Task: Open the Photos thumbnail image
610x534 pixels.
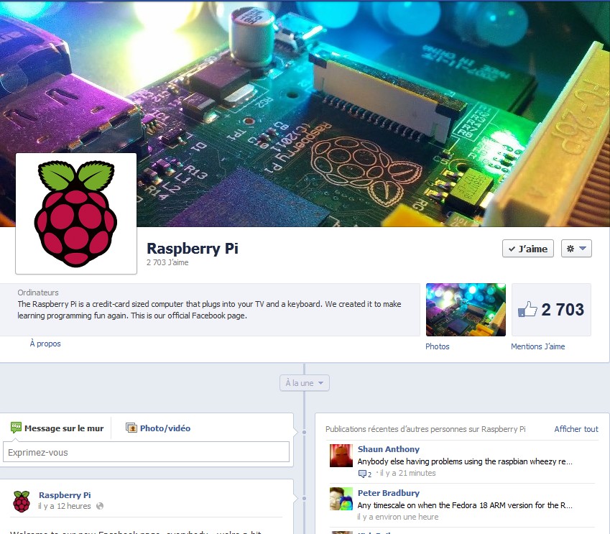Action: (466, 310)
